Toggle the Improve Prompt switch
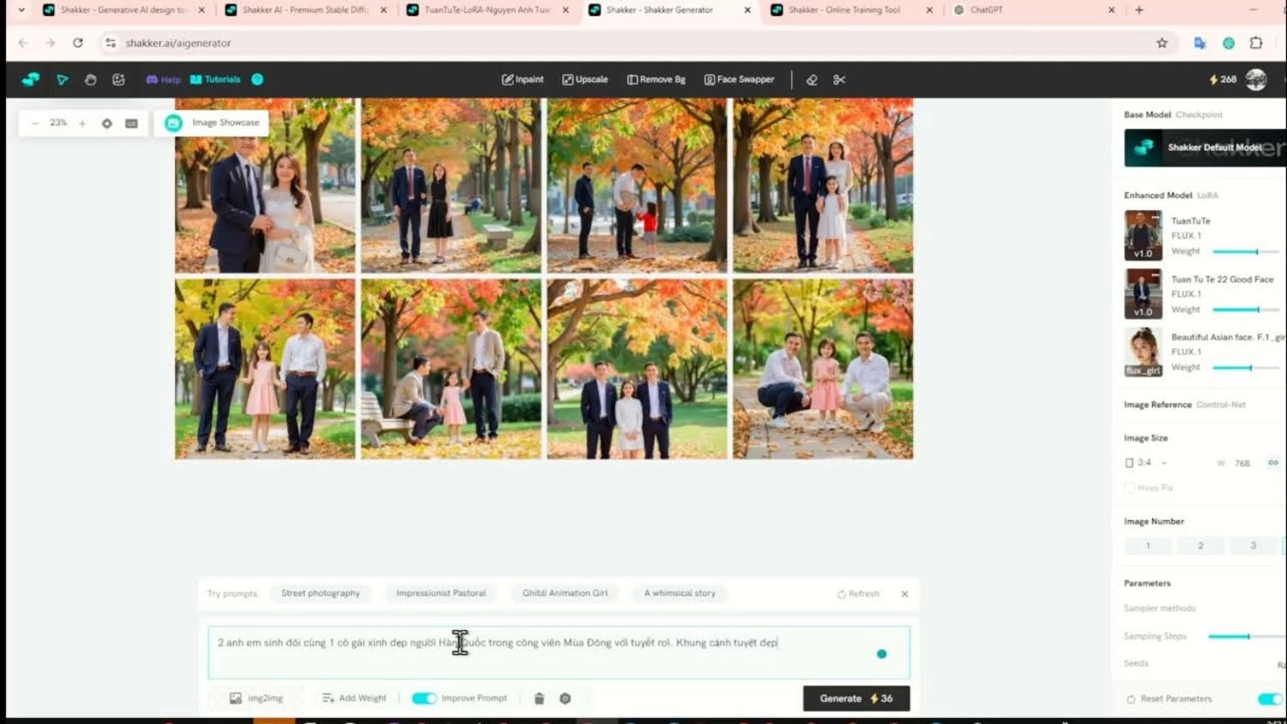1287x724 pixels. pyautogui.click(x=424, y=698)
